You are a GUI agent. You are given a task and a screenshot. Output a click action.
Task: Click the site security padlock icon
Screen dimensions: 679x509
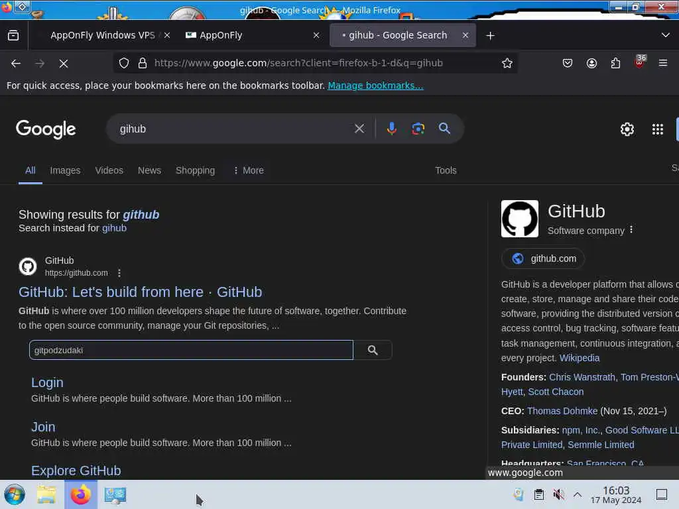pyautogui.click(x=142, y=63)
